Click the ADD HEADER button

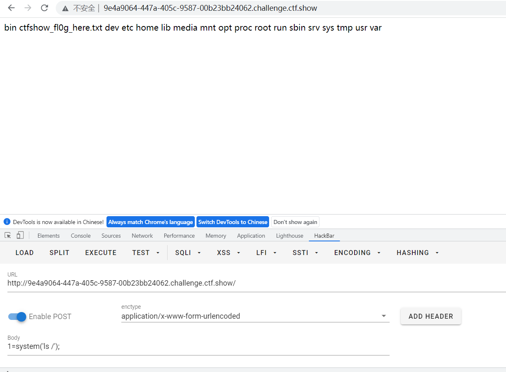[x=431, y=316]
